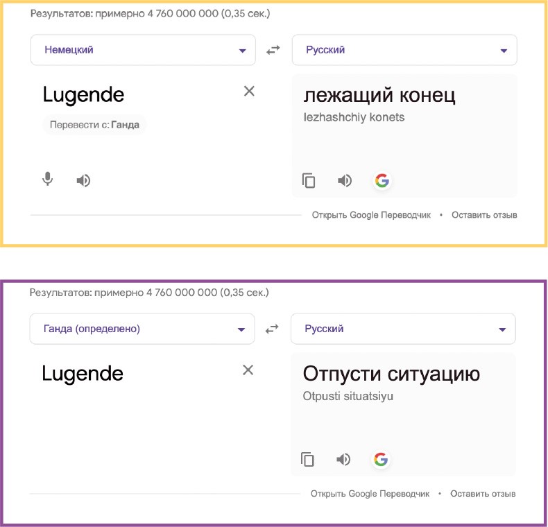Clear source text in the top translator
Image resolution: width=548 pixels, height=527 pixels.
[x=249, y=91]
